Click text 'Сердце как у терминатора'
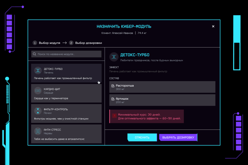 coord(51,98)
